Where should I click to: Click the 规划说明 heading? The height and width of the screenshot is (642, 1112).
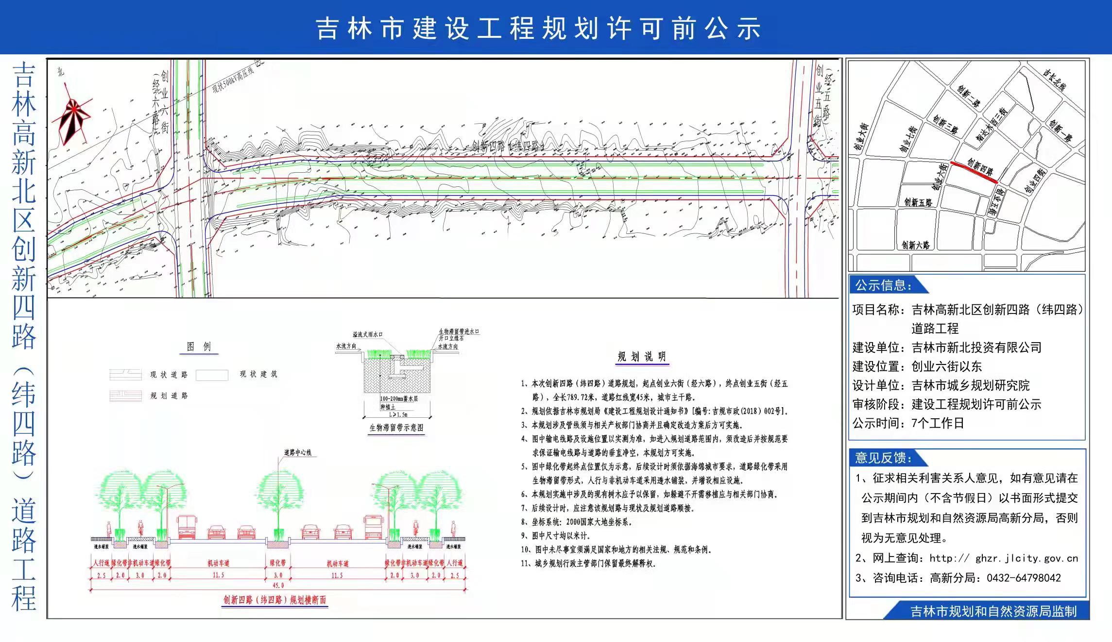pyautogui.click(x=641, y=357)
